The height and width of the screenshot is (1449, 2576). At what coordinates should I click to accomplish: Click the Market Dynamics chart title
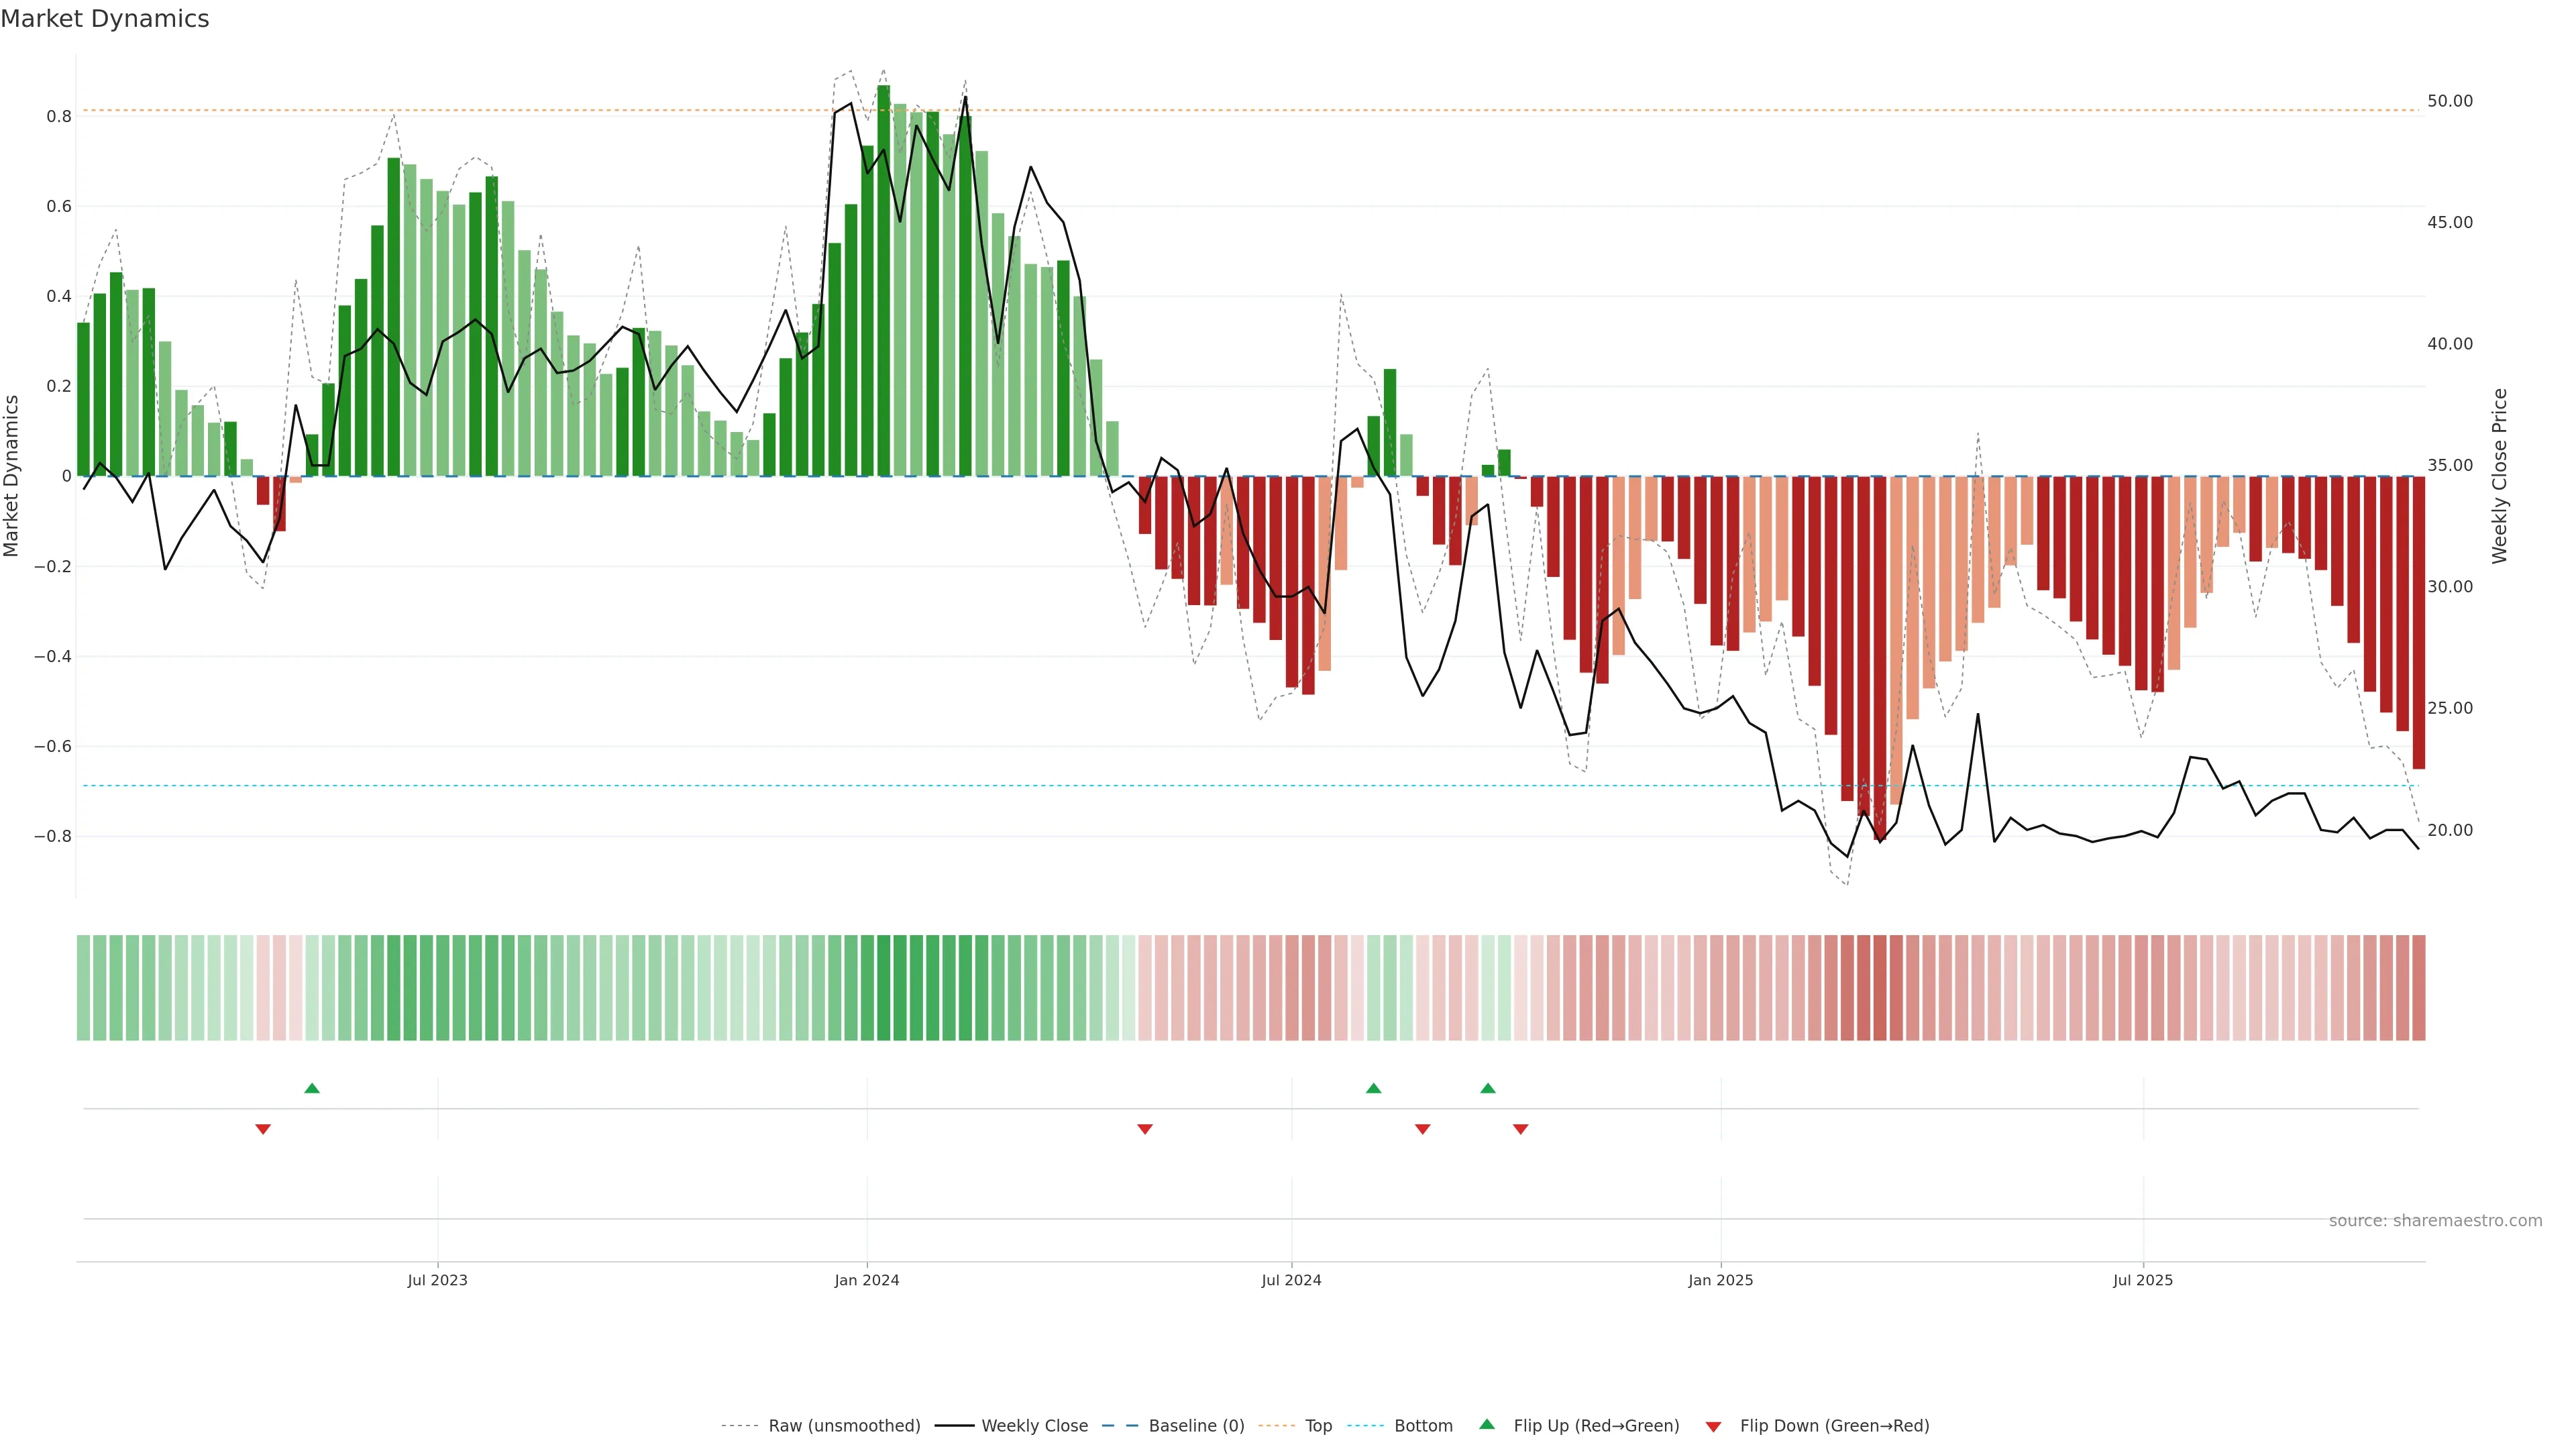pyautogui.click(x=105, y=19)
